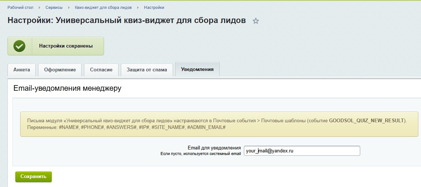Click the variables line starting Переменные
The image size is (421, 187).
(x=126, y=128)
